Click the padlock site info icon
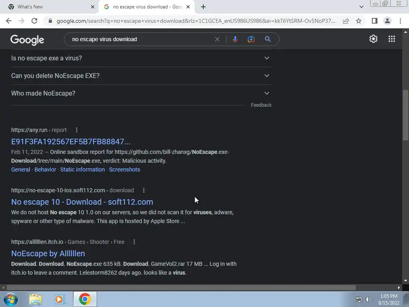The height and width of the screenshot is (307, 409). pyautogui.click(x=50, y=21)
